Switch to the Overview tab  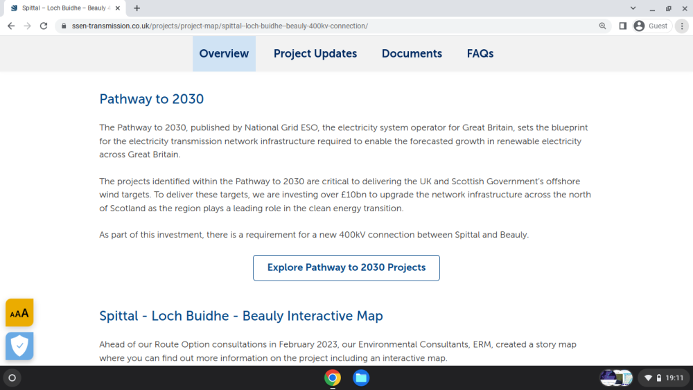tap(224, 53)
